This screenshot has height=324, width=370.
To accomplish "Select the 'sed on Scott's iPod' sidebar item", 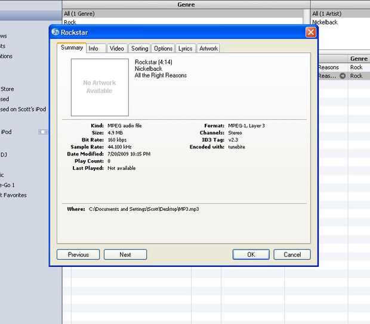I will pyautogui.click(x=23, y=109).
